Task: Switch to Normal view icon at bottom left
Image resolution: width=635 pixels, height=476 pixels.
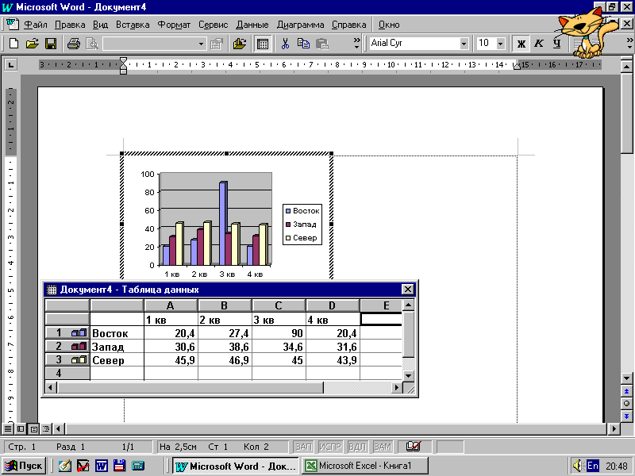Action: [8, 428]
